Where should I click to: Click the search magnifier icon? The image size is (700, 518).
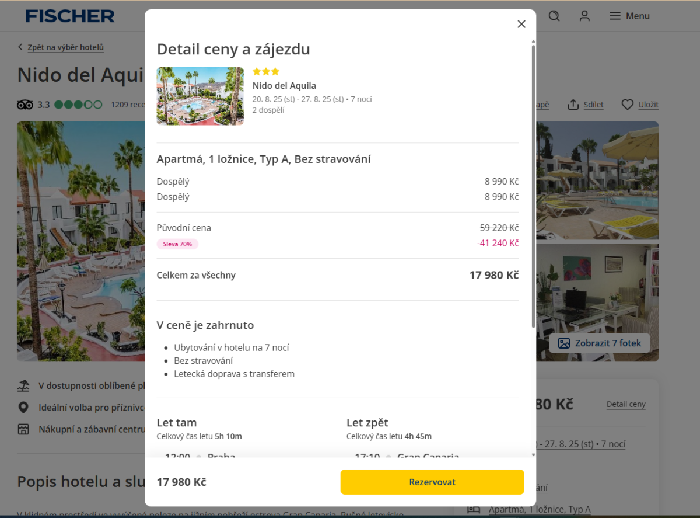point(554,16)
